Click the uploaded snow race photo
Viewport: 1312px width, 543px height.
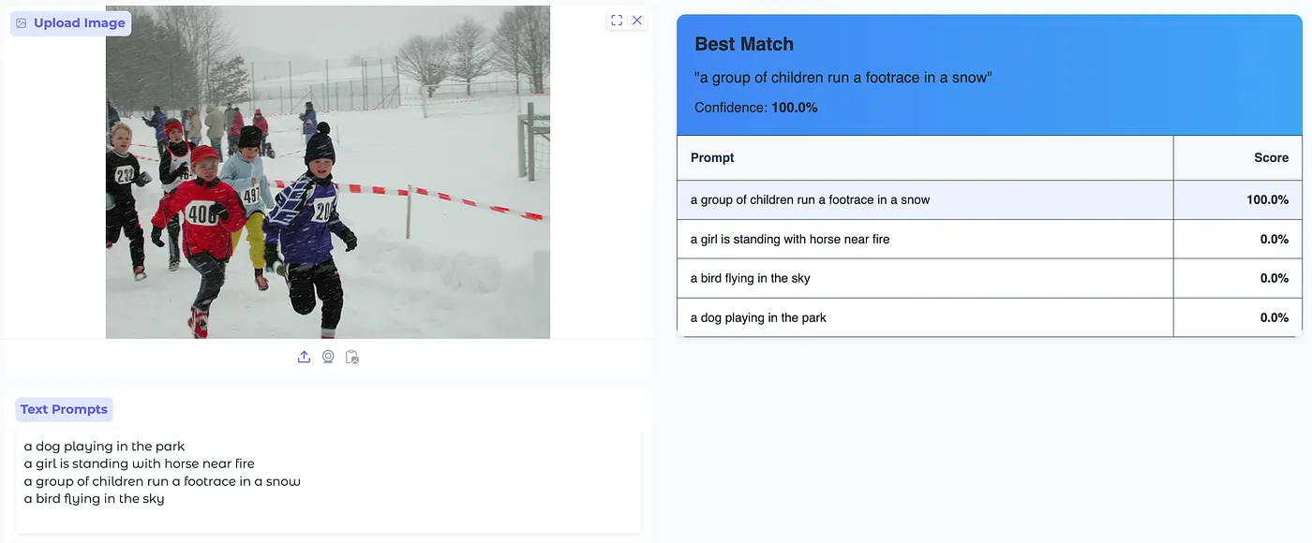click(x=328, y=172)
